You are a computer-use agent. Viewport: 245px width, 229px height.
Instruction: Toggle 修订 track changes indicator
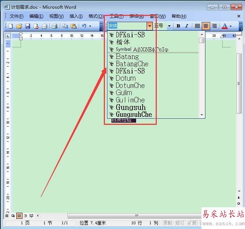pyautogui.click(x=179, y=223)
